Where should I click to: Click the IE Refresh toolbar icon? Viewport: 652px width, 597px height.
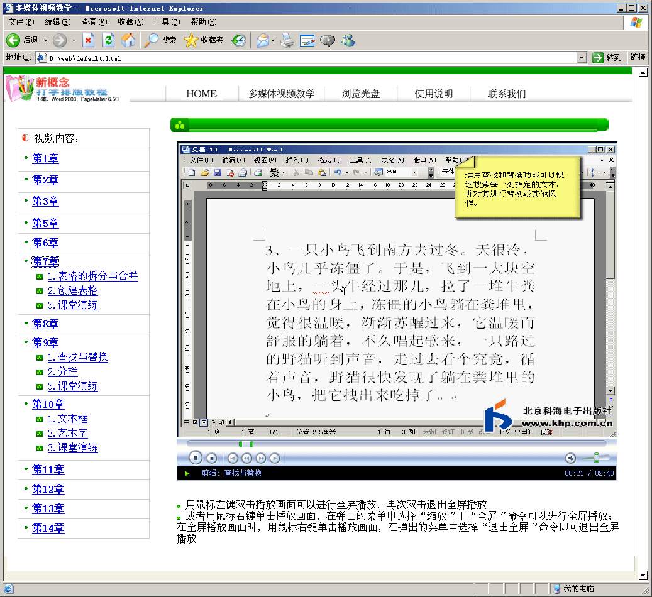click(x=108, y=40)
